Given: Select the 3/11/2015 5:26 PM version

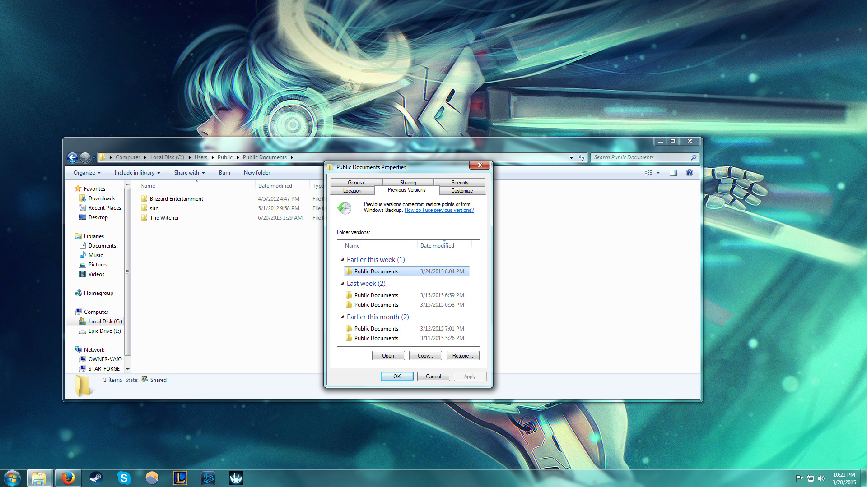Looking at the screenshot, I should [x=406, y=338].
